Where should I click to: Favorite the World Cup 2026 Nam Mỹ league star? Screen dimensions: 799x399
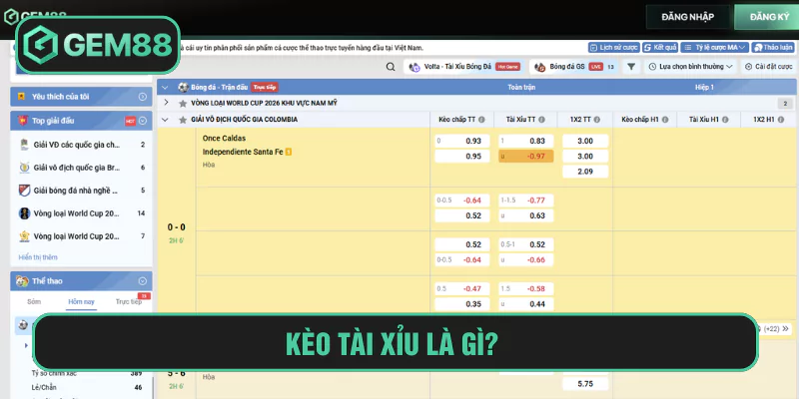(183, 104)
